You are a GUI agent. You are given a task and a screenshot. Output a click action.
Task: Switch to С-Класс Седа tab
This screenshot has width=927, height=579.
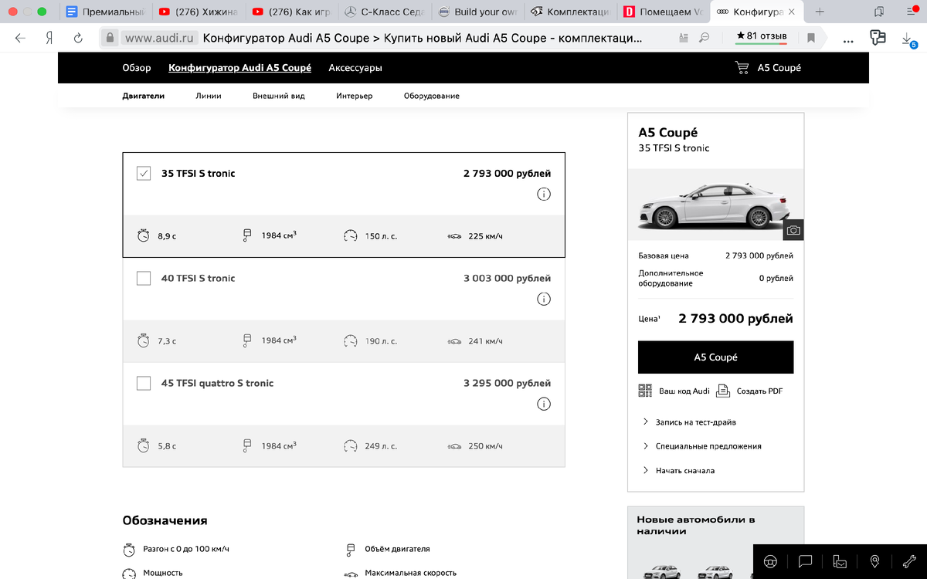coord(385,12)
